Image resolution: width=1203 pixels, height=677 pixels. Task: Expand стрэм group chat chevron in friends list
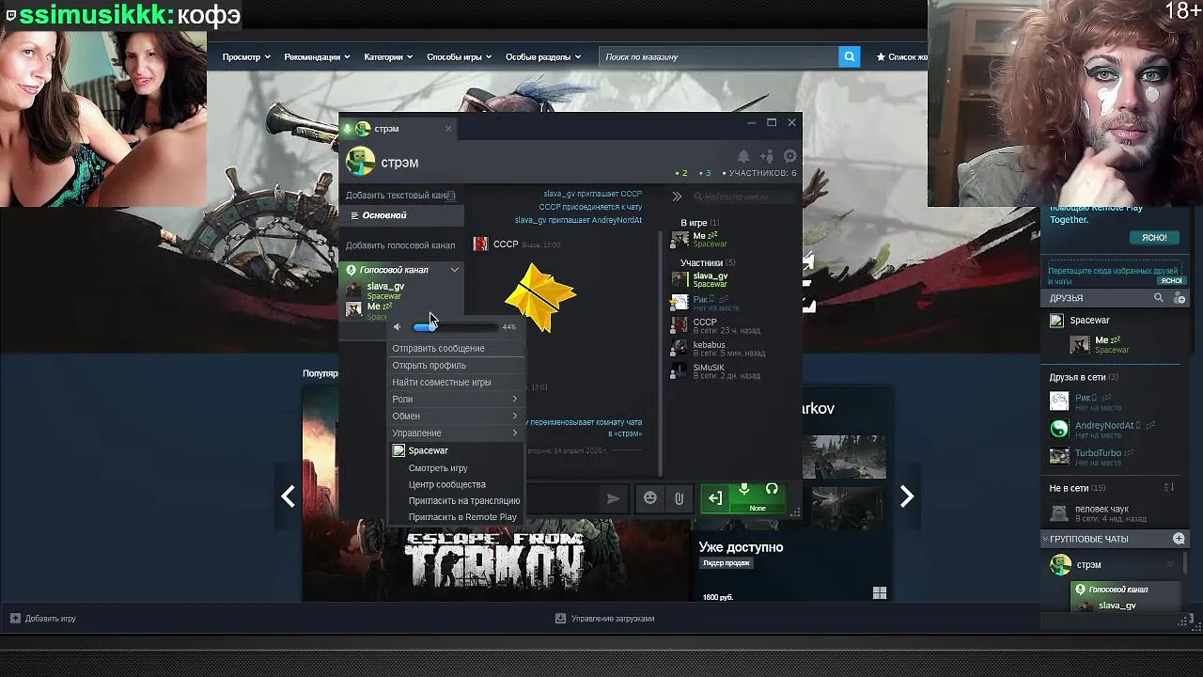[x=1171, y=565]
